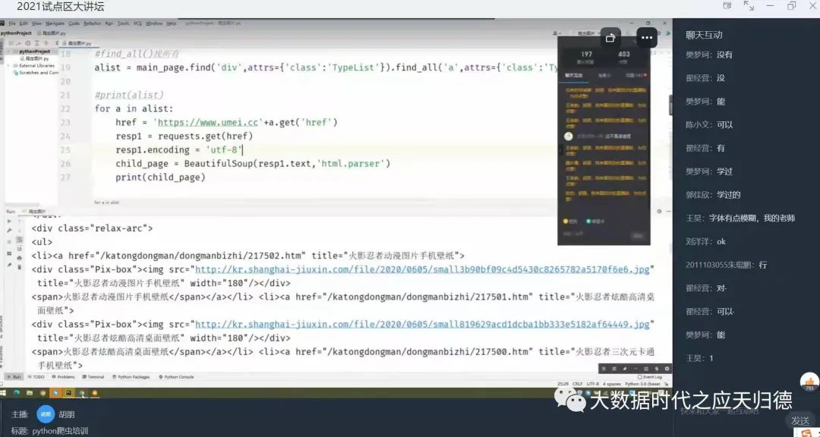820x437 pixels.
Task: Open the VCS menu
Action: (x=137, y=24)
